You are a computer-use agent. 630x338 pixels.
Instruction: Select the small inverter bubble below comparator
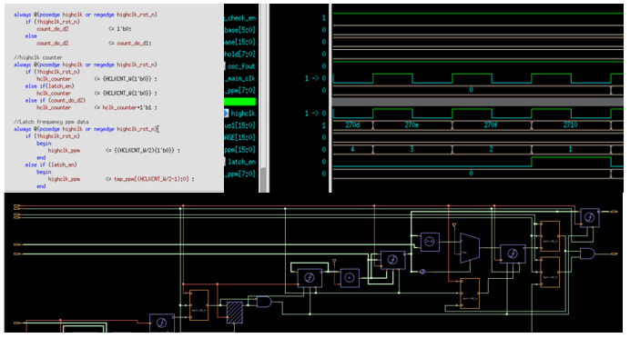tap(422, 272)
